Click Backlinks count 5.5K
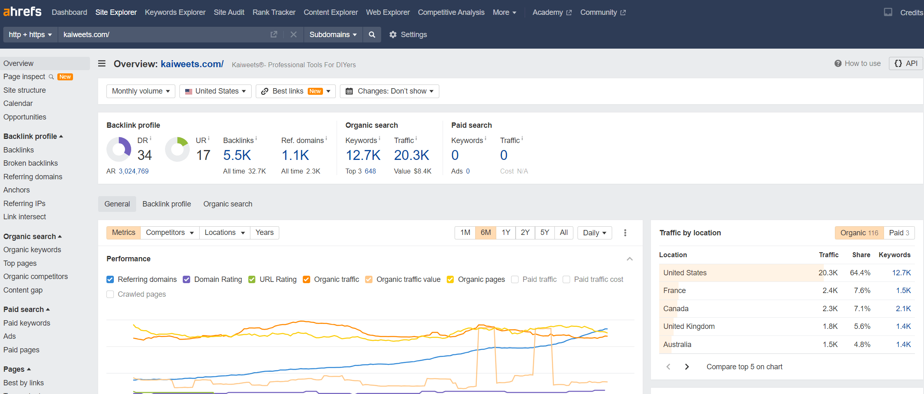 tap(237, 155)
